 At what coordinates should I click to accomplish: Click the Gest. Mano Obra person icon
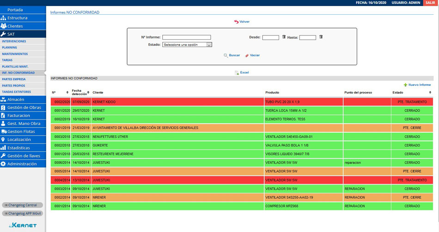point(3,123)
